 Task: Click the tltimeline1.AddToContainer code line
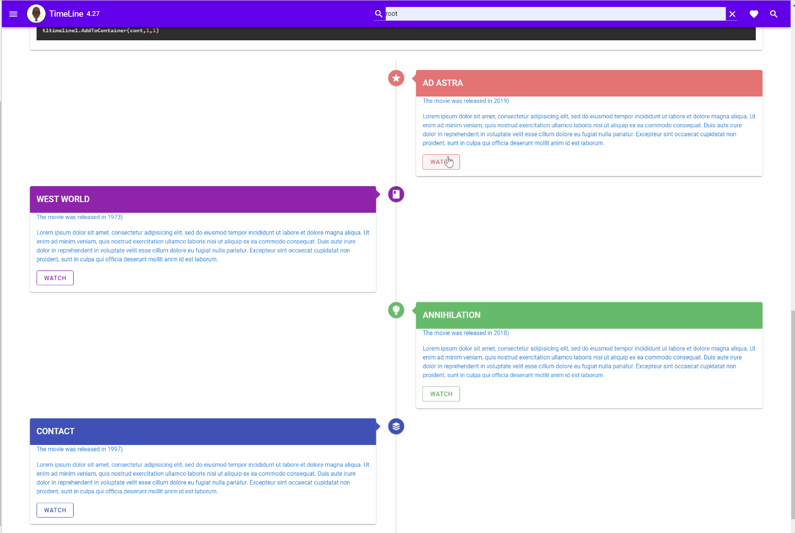[101, 31]
